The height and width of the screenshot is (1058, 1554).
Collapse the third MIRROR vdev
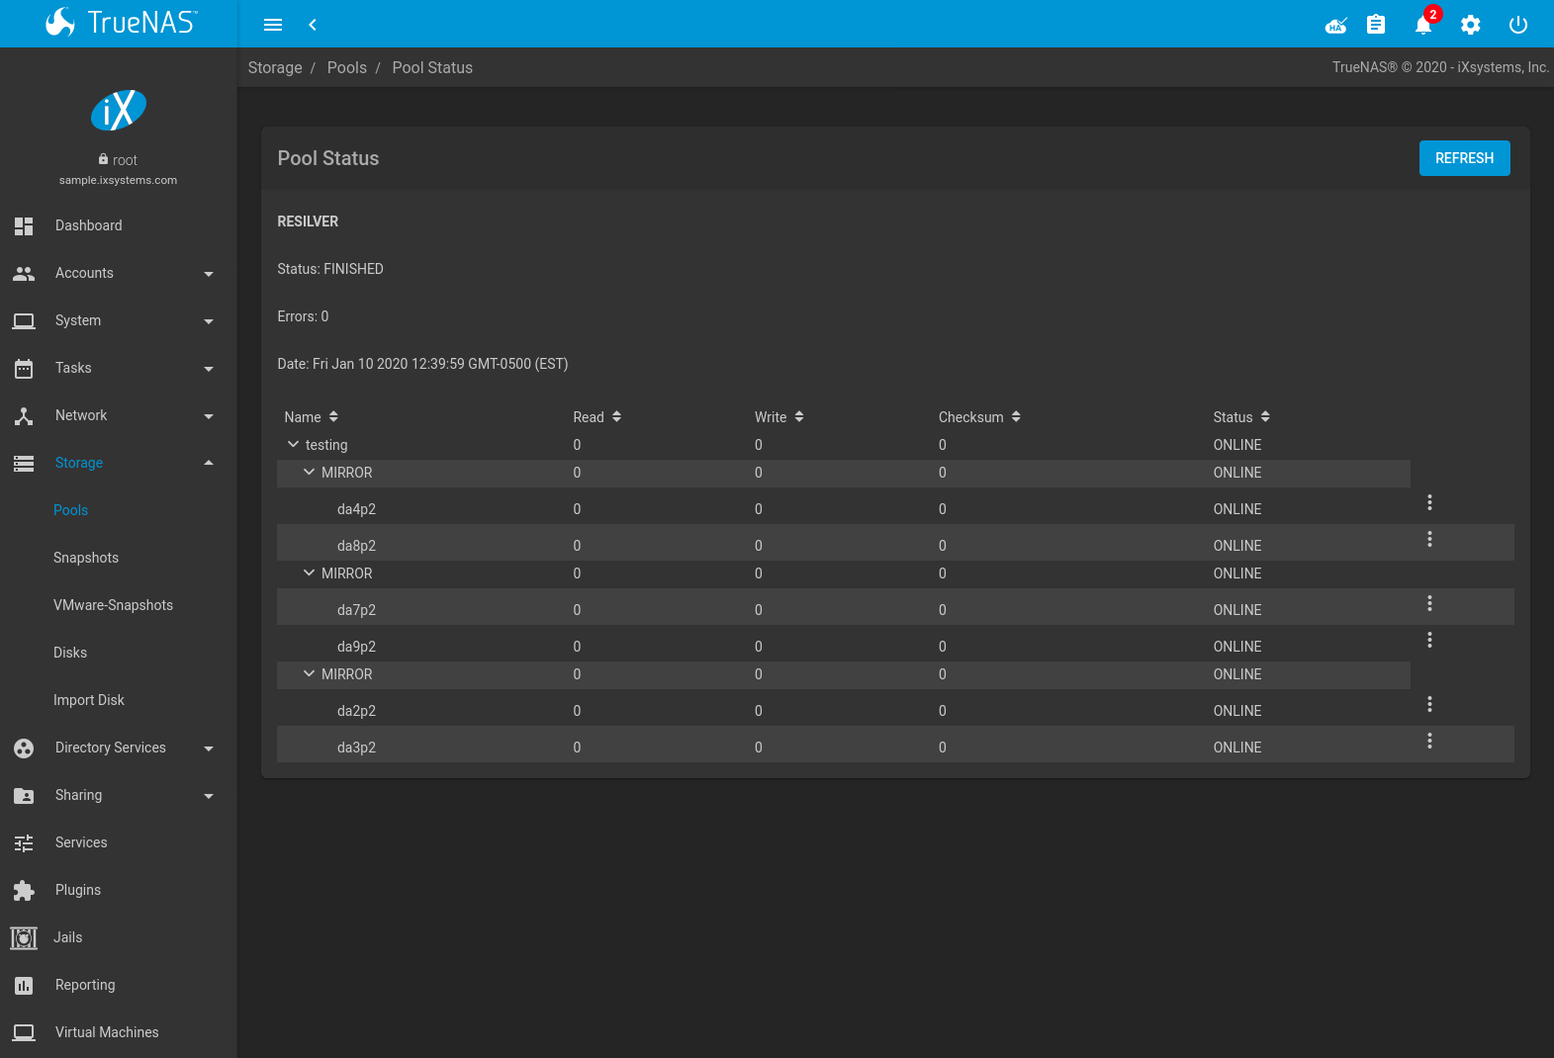310,674
